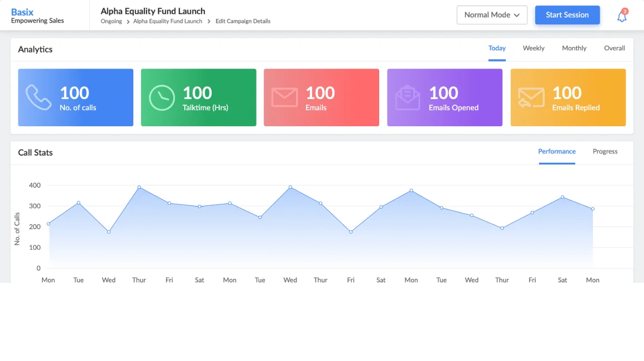Click the Alpha Equality Fund Launch page title
This screenshot has height=361, width=644.
coord(153,11)
